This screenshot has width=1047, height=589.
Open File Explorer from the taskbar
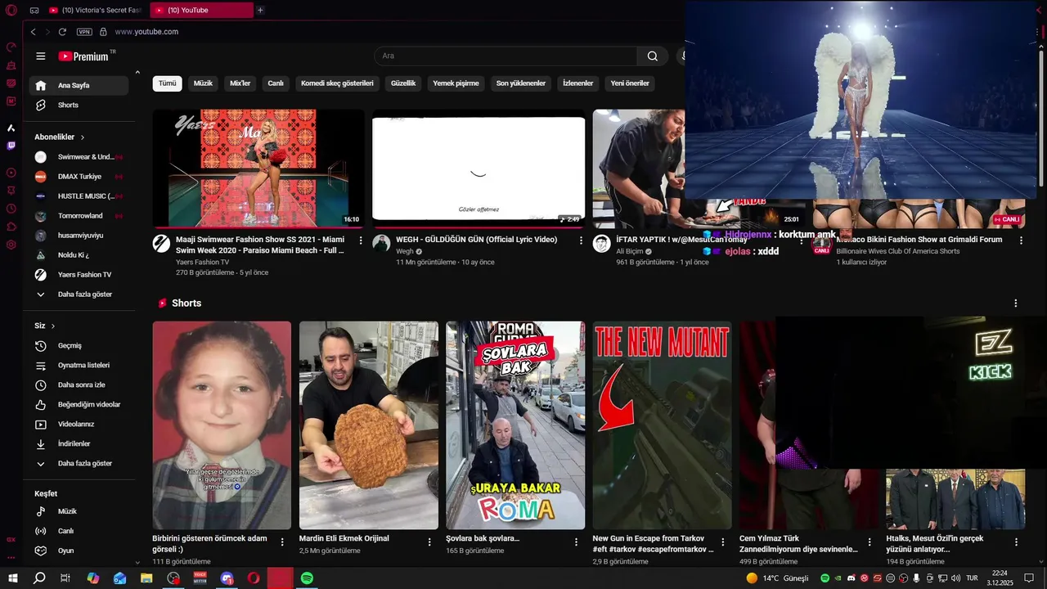[x=146, y=578]
